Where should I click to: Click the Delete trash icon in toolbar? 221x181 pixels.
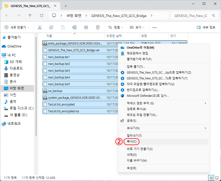(x=98, y=27)
